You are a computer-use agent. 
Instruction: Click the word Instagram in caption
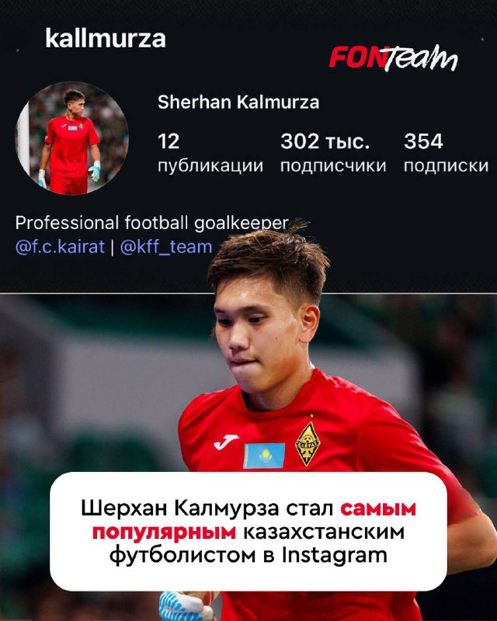coord(335,556)
